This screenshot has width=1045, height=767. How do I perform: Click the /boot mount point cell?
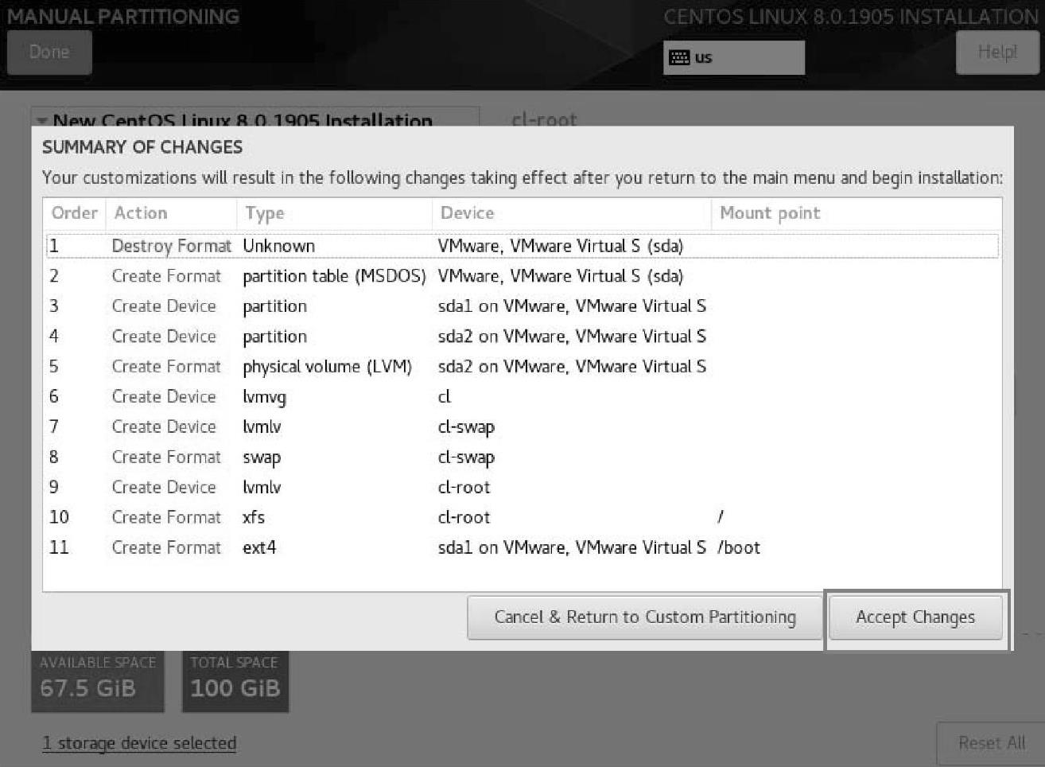[x=739, y=548]
